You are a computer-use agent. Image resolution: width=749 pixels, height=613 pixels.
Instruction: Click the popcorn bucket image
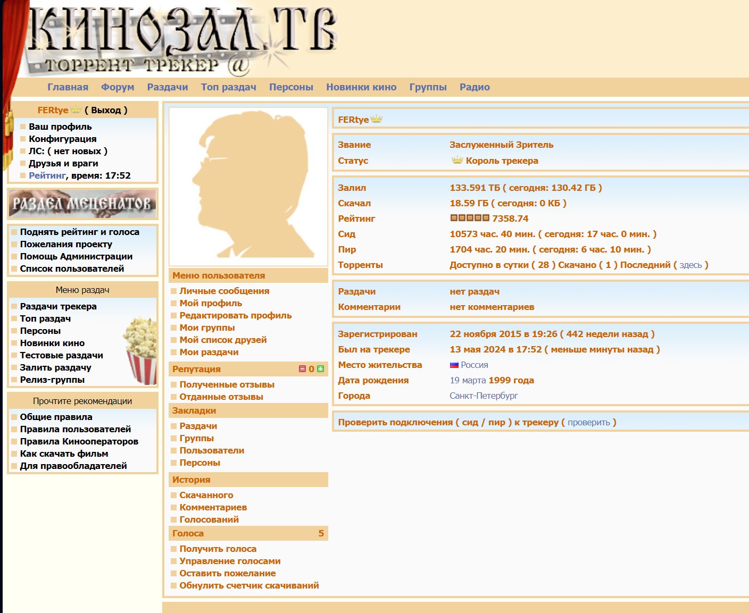pyautogui.click(x=141, y=351)
